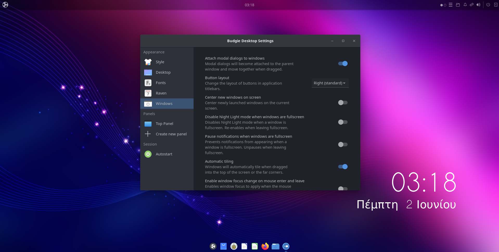499x252 pixels.
Task: Create a new panel
Action: pos(171,134)
